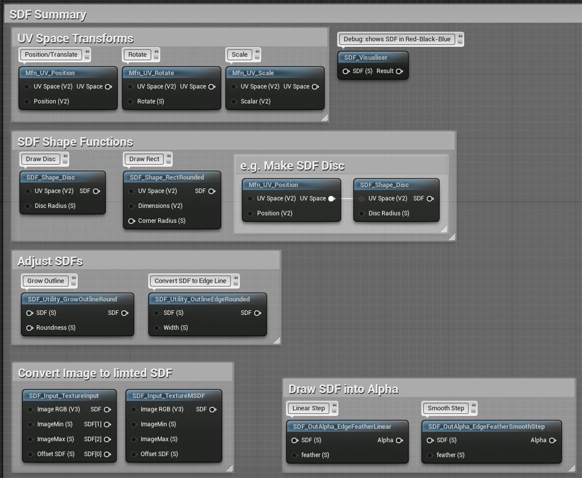Click the SDF input pin on SDF_Visualiser
Viewport: 582px width, 478px height.
[x=346, y=71]
